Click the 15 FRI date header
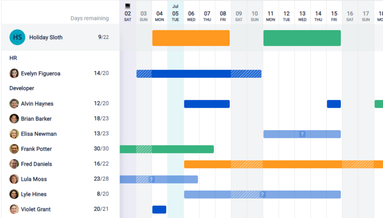The height and width of the screenshot is (218, 383). [334, 16]
